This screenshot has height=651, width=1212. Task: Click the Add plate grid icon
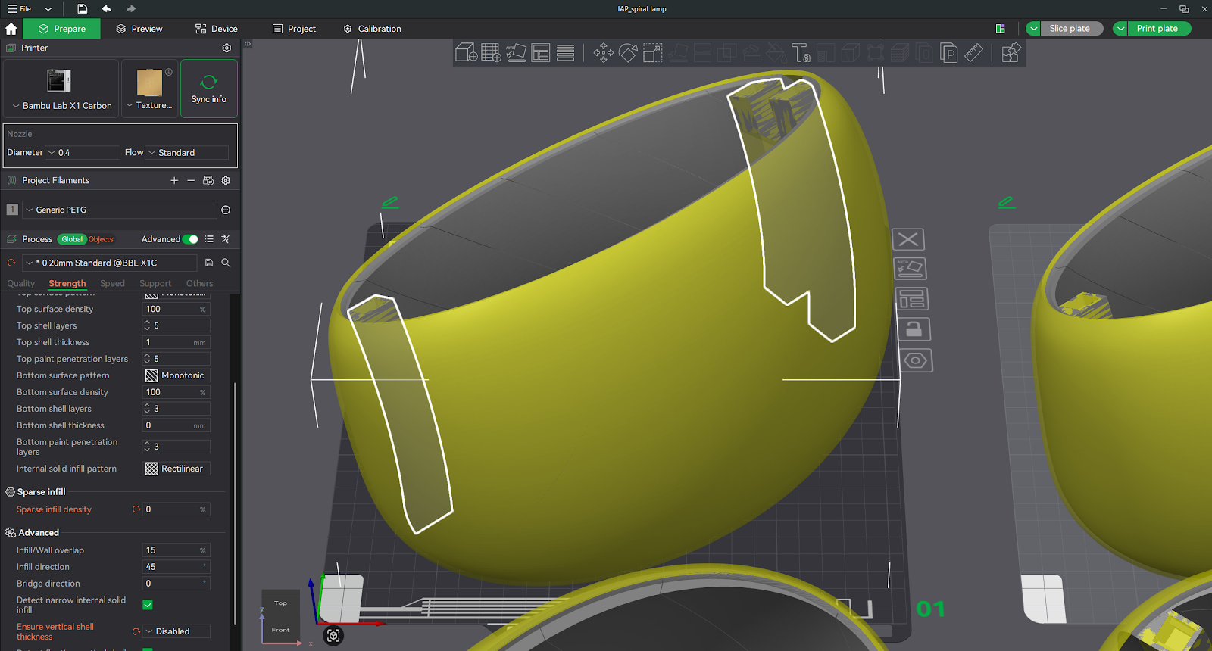pos(491,53)
